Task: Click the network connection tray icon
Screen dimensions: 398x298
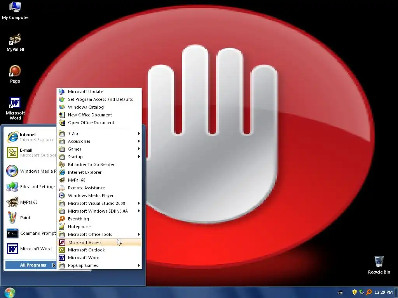Action: (x=361, y=292)
